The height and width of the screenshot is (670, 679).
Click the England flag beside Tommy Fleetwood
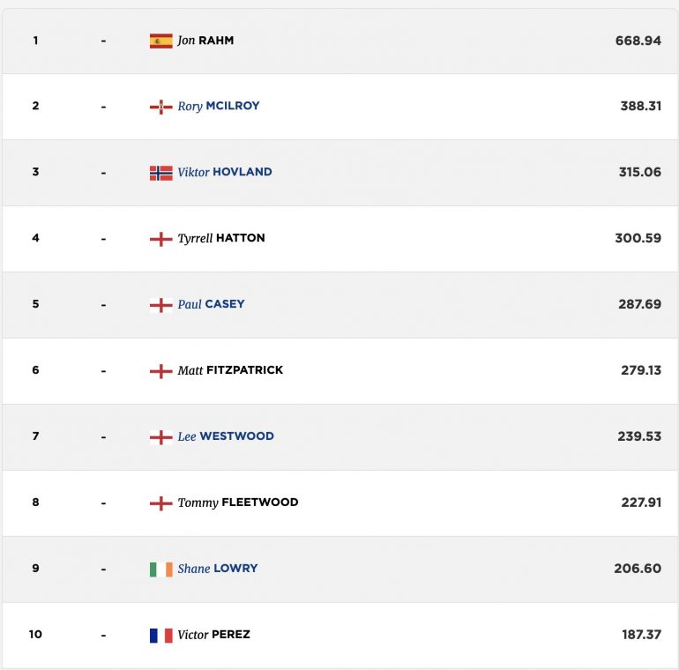[x=161, y=502]
